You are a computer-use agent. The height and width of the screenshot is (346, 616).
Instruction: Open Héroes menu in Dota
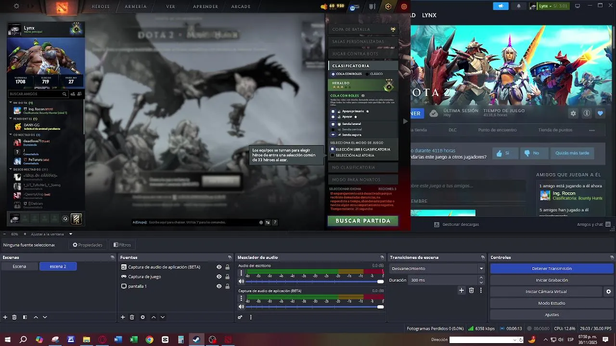[x=101, y=7]
